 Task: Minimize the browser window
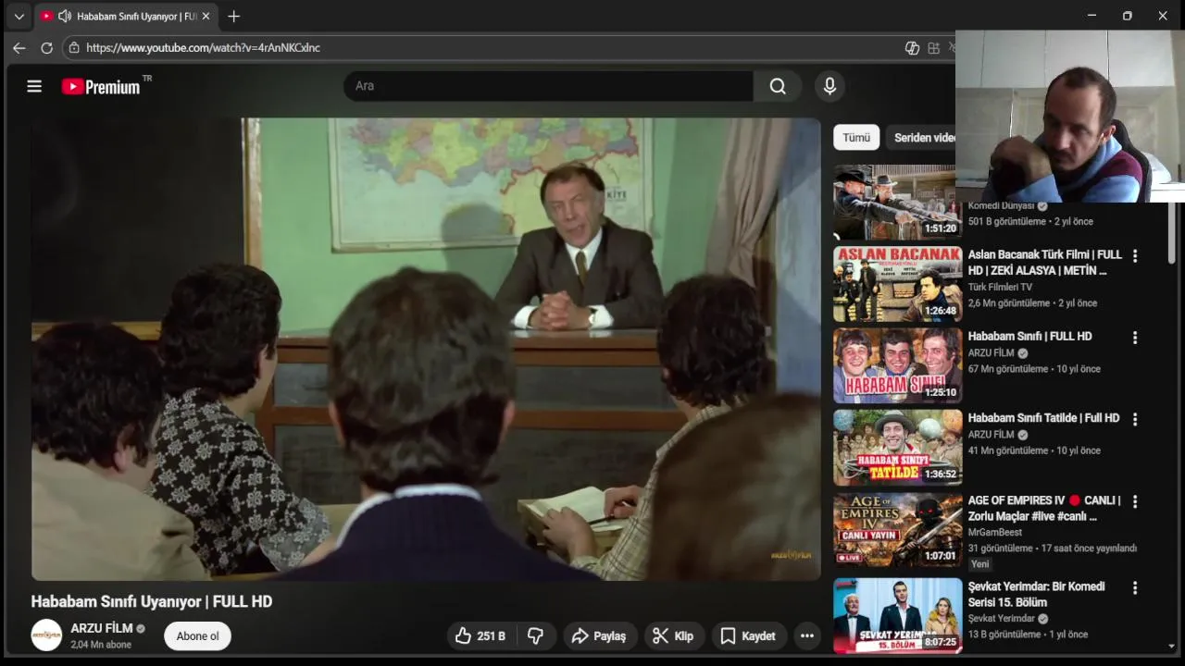click(1091, 16)
